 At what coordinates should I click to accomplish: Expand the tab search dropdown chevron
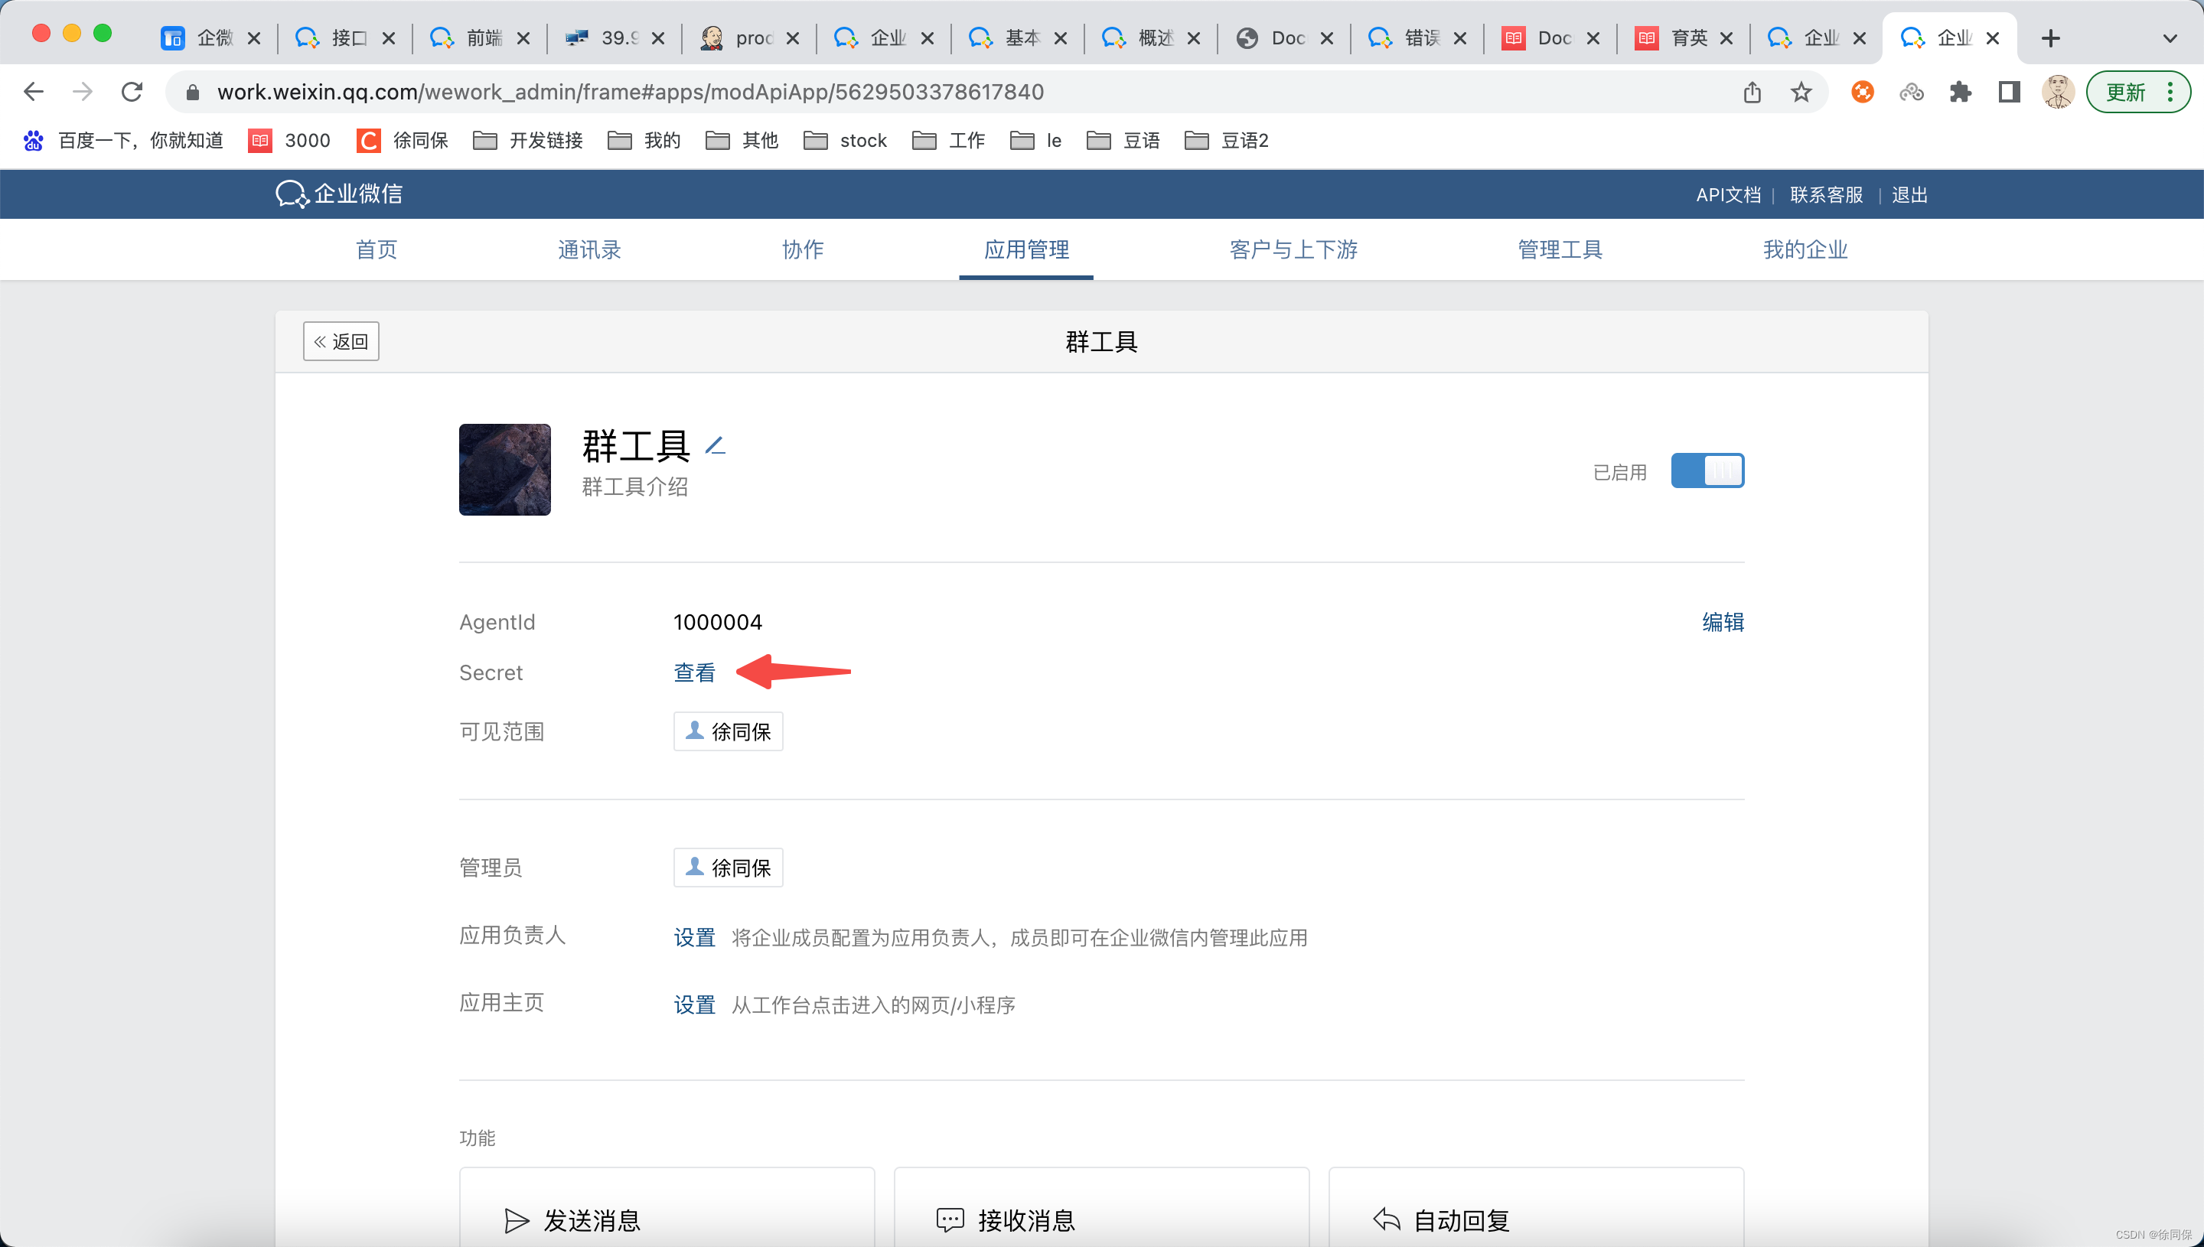tap(2169, 37)
